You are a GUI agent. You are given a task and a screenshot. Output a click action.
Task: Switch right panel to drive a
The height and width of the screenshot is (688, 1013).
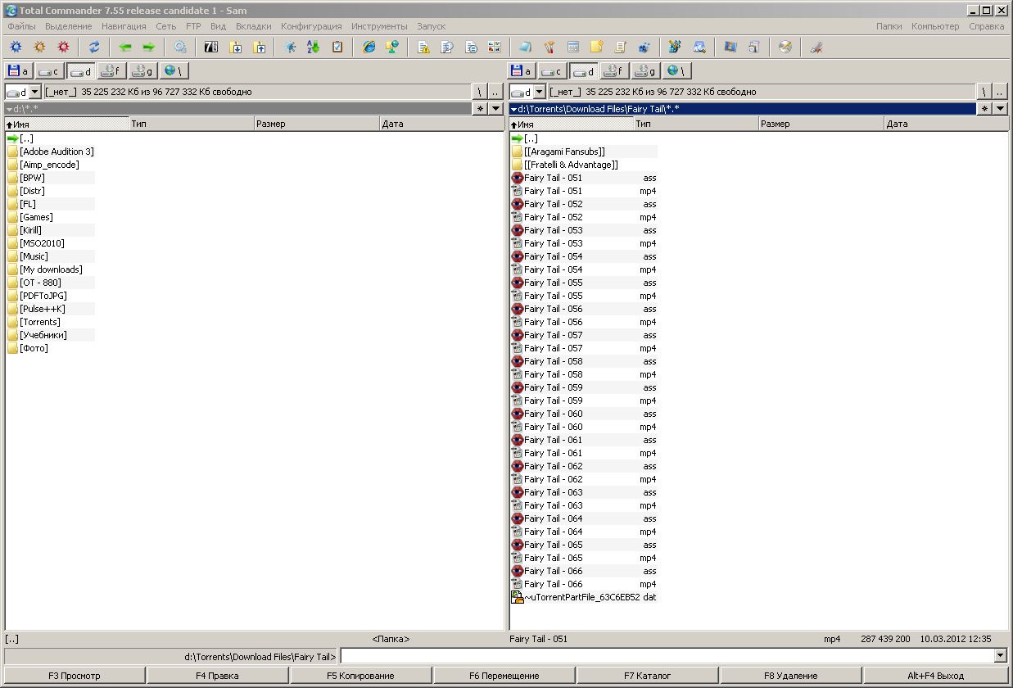[522, 71]
